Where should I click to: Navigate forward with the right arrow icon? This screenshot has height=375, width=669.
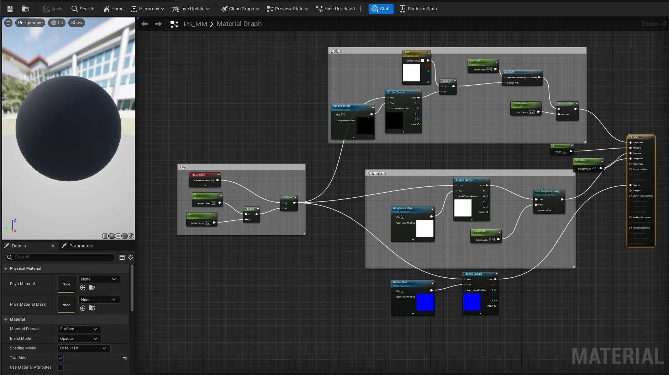pos(158,24)
